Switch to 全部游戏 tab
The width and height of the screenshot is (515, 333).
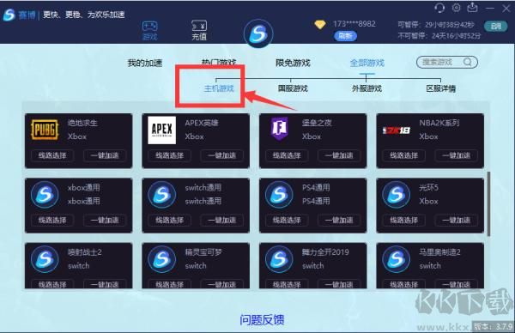click(x=367, y=63)
